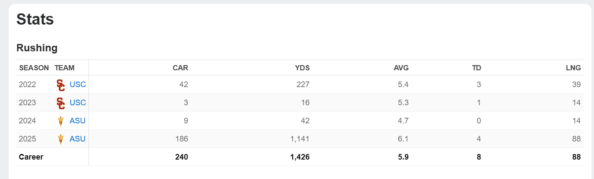Image resolution: width=594 pixels, height=179 pixels.
Task: Click the ASU pitchfork logo in the 2025 row
Action: 60,139
